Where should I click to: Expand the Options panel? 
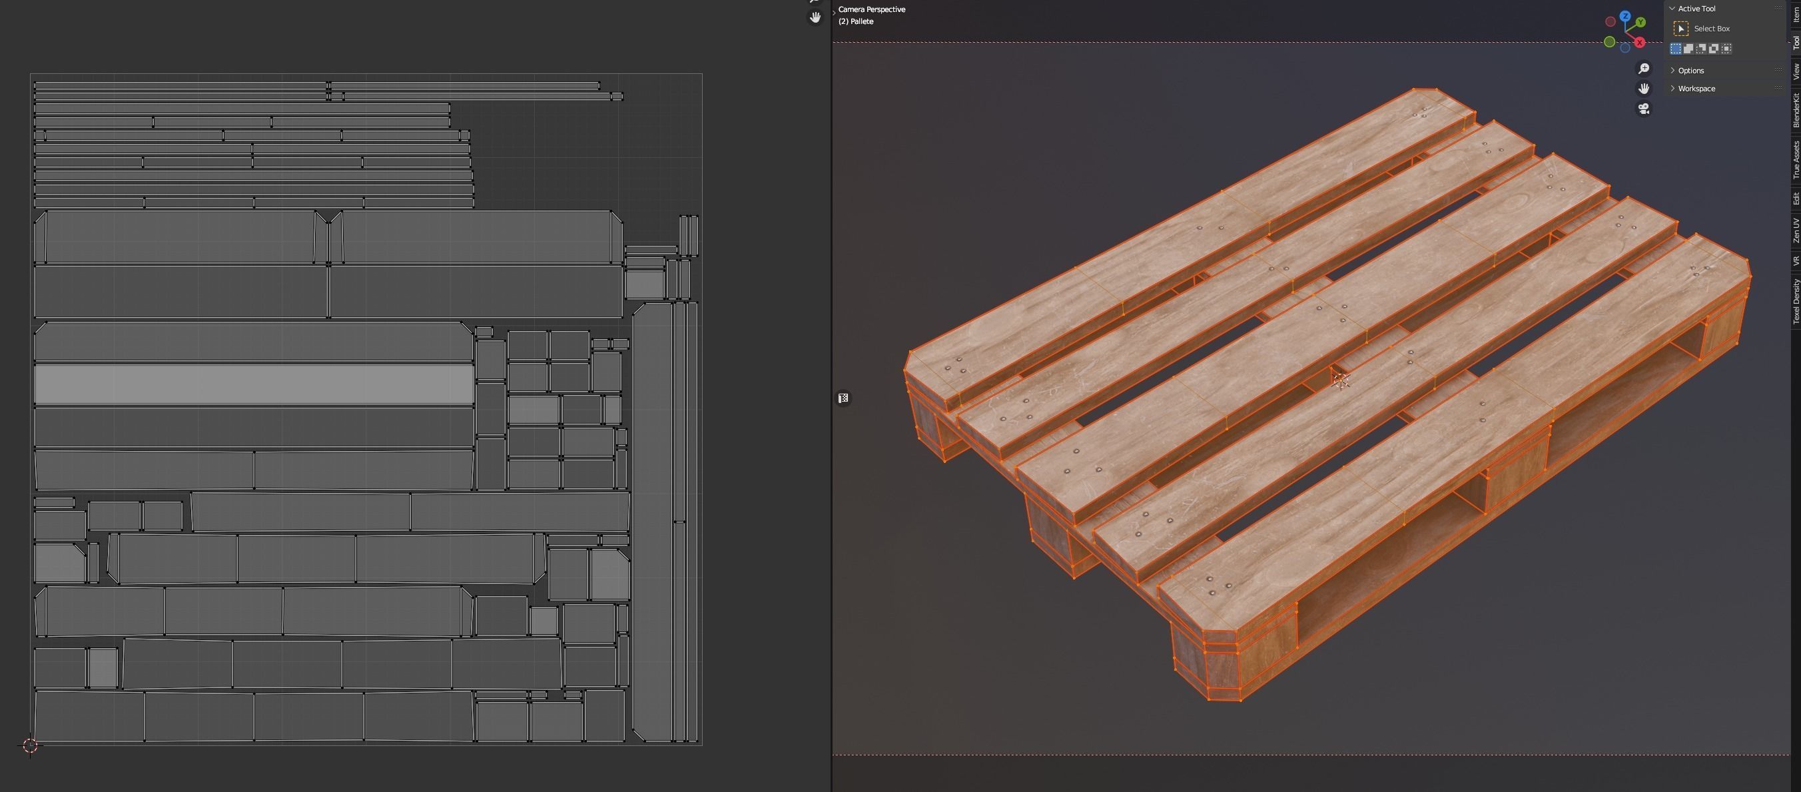(x=1690, y=70)
